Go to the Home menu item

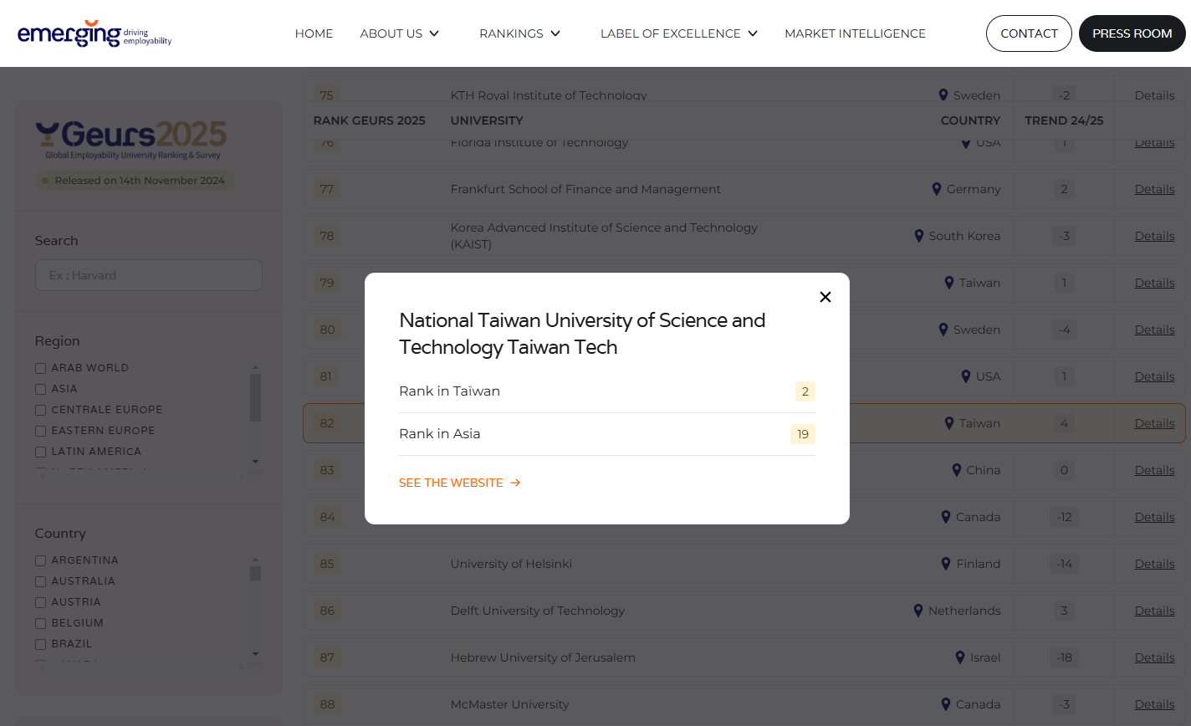(x=314, y=33)
